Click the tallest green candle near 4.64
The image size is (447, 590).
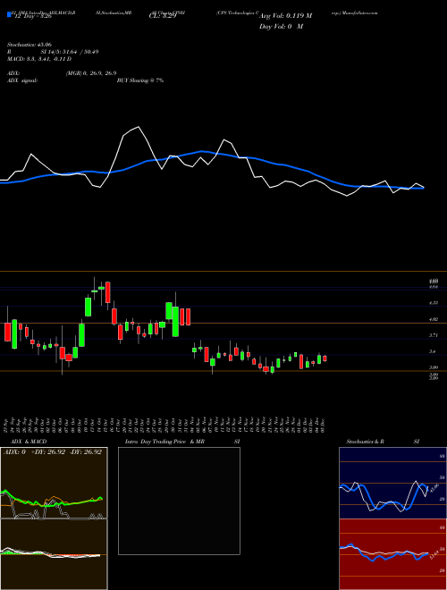pyautogui.click(x=88, y=307)
